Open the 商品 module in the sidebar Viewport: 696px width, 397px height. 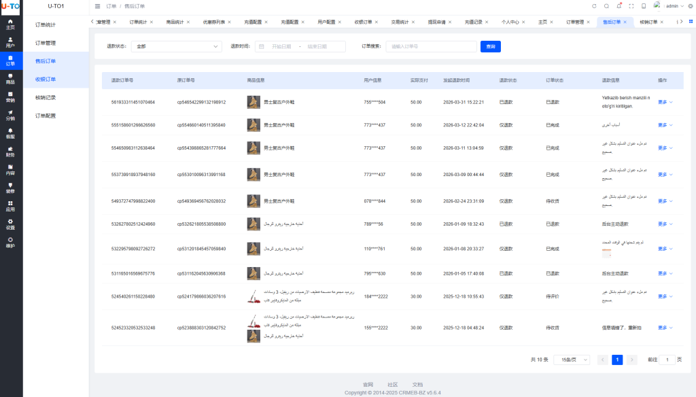pos(10,79)
